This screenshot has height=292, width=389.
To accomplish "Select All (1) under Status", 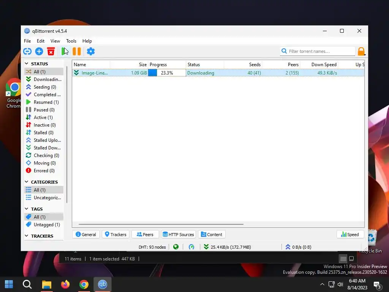I will coord(44,71).
